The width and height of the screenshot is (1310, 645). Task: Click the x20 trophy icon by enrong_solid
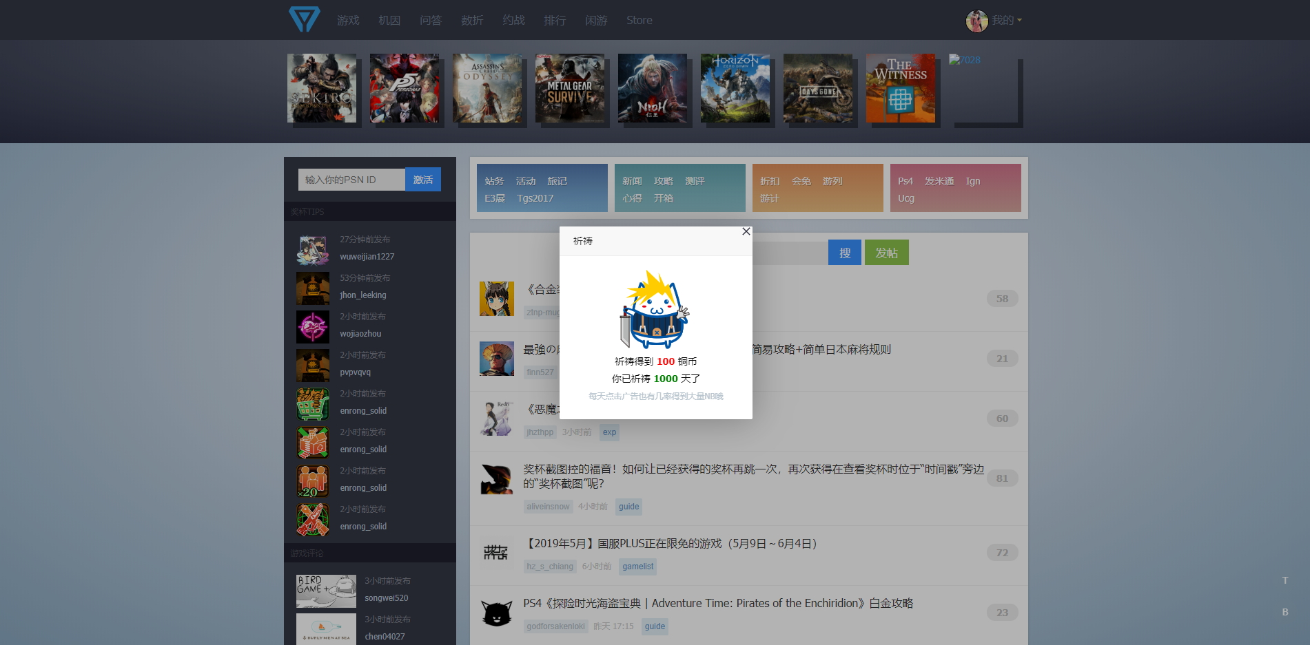pyautogui.click(x=312, y=481)
